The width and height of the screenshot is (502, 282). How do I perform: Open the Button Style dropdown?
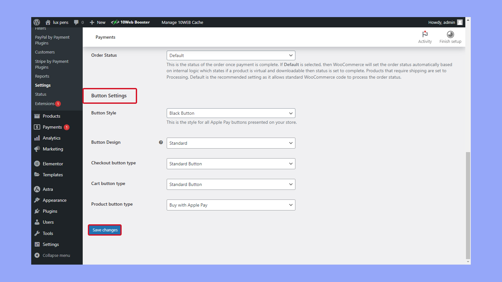tap(231, 113)
